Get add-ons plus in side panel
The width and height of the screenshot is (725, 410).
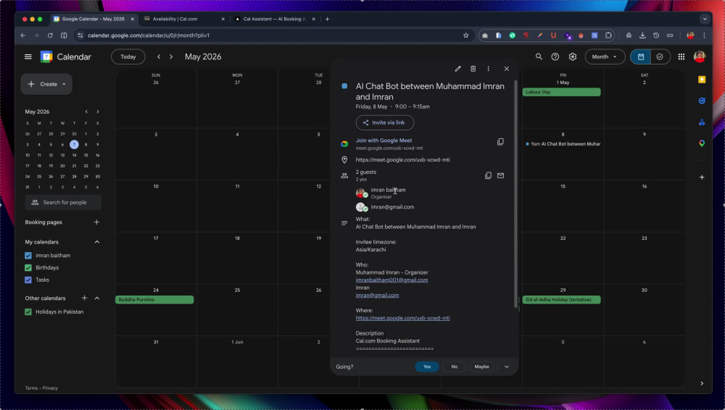pos(701,177)
